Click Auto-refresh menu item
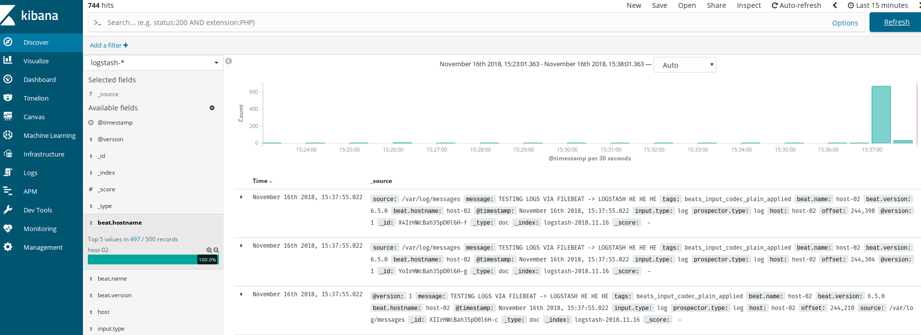Image resolution: width=921 pixels, height=335 pixels. (796, 5)
